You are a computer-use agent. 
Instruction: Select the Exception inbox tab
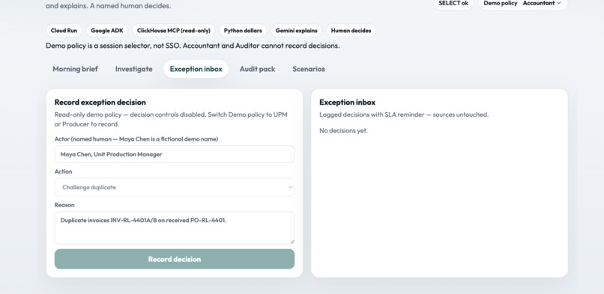pyautogui.click(x=196, y=69)
